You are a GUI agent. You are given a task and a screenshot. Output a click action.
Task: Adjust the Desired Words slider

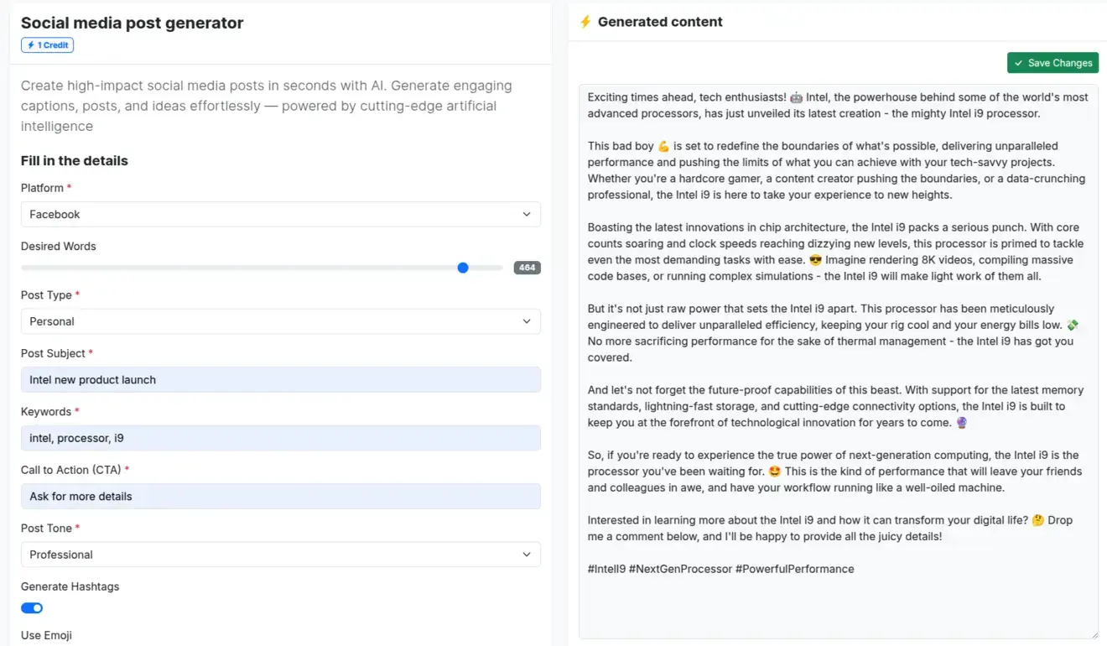coord(462,268)
